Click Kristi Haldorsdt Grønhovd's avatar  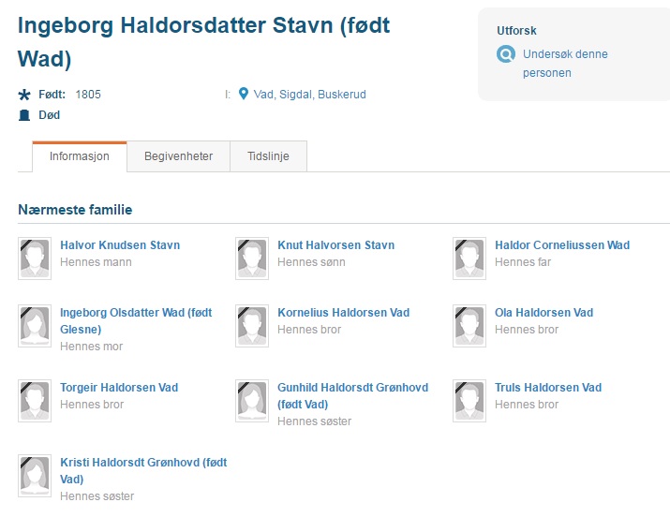tap(35, 476)
